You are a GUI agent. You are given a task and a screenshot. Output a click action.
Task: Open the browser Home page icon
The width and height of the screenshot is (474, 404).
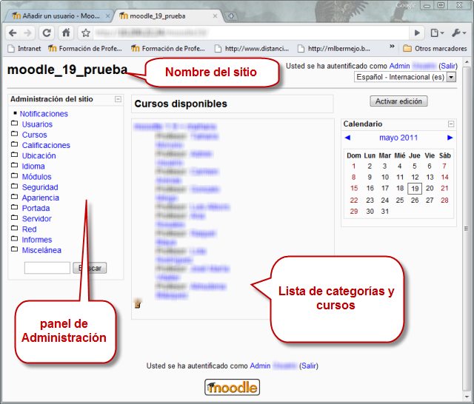66,33
